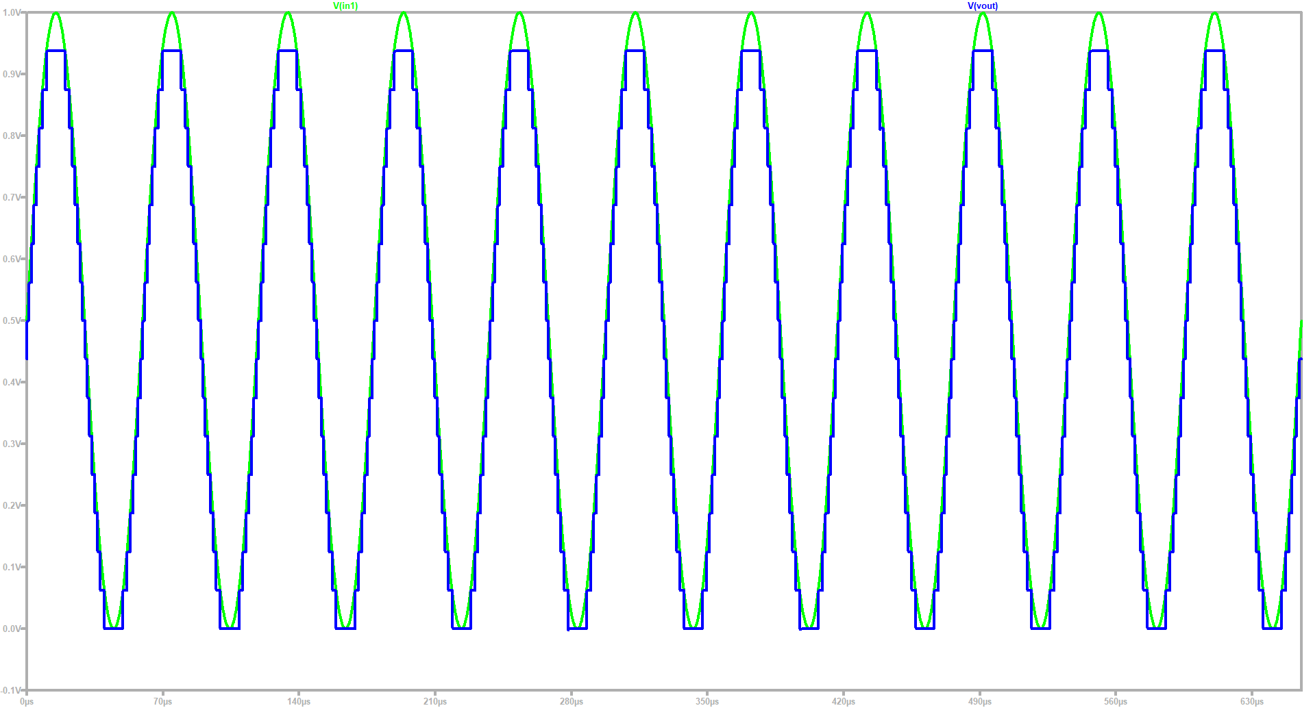Click the 630µs label on time axis
The image size is (1313, 708).
point(1252,702)
